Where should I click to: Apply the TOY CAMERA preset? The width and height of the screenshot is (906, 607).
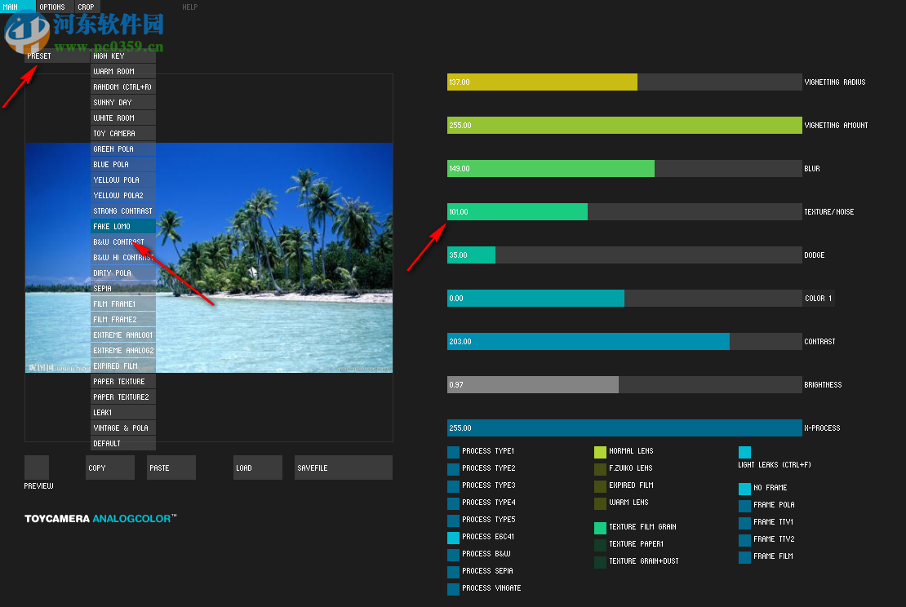(x=123, y=134)
